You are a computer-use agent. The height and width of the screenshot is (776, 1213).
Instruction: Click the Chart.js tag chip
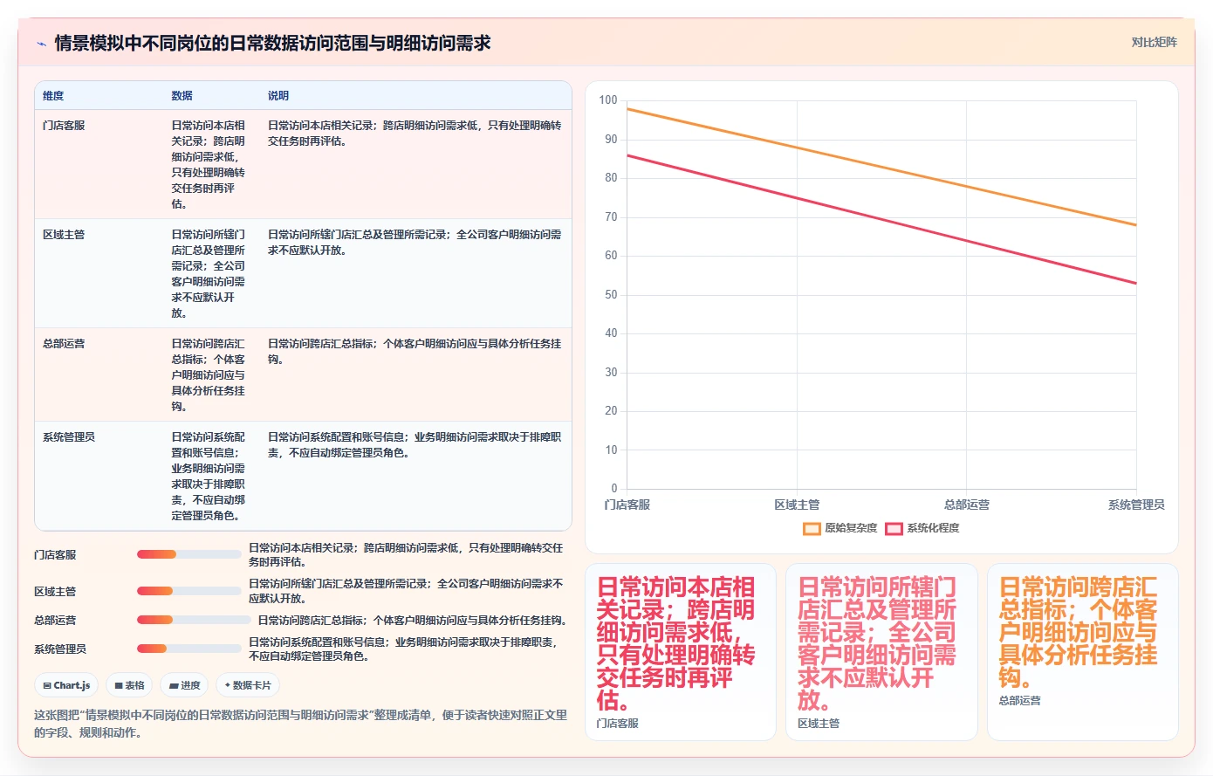(66, 685)
